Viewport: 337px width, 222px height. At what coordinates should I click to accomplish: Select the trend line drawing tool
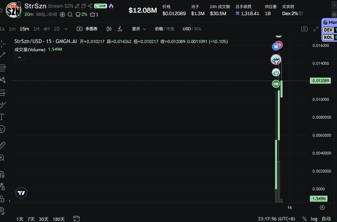pyautogui.click(x=2, y=55)
